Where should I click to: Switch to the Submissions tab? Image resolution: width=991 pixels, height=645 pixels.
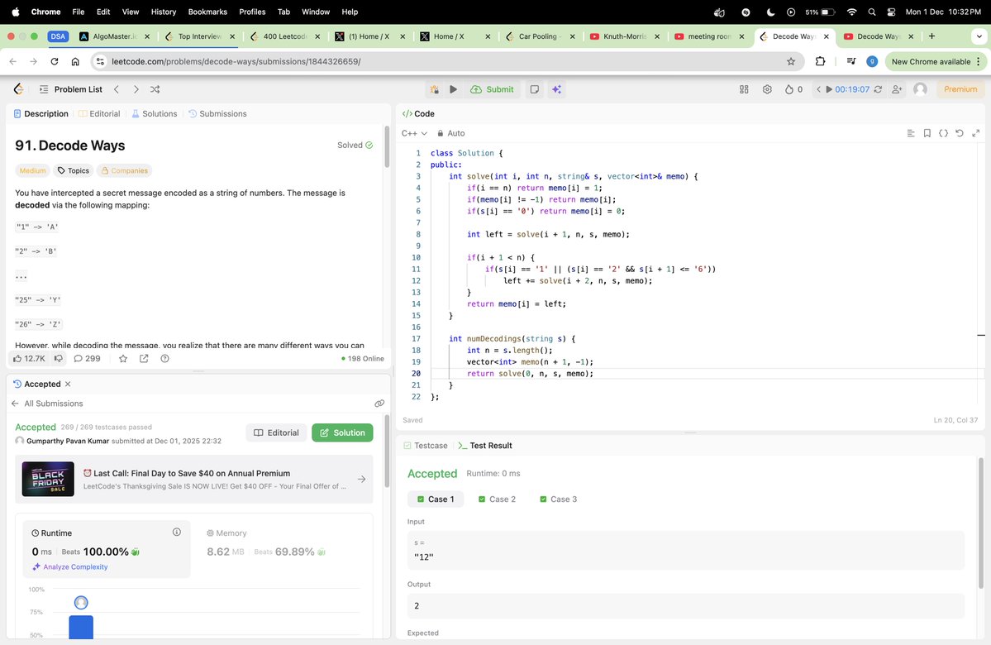pyautogui.click(x=217, y=114)
